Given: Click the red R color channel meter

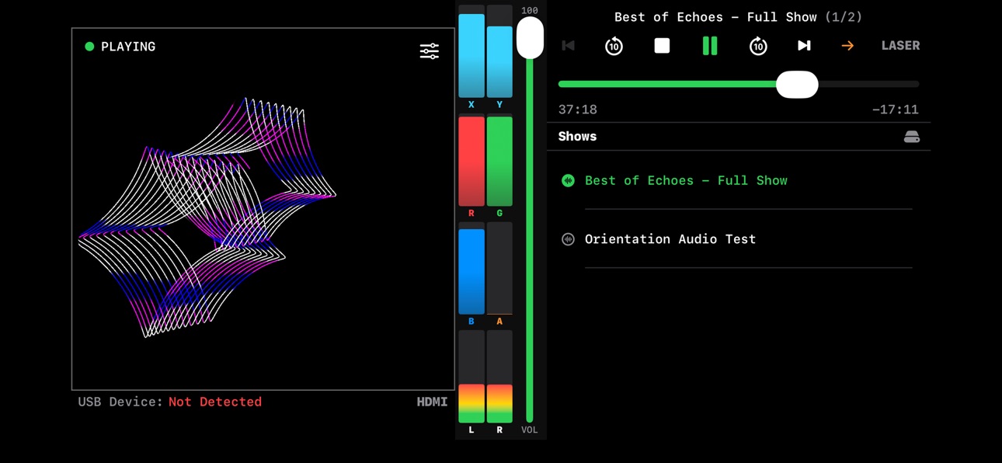Looking at the screenshot, I should coord(471,161).
